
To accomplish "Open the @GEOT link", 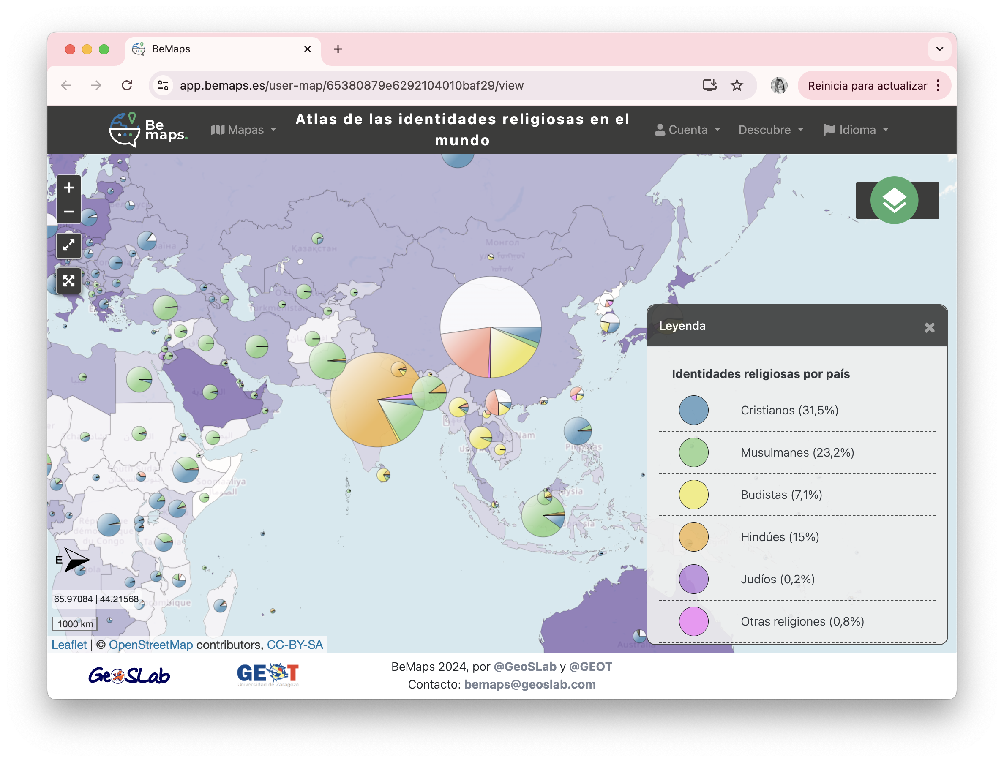I will click(590, 667).
